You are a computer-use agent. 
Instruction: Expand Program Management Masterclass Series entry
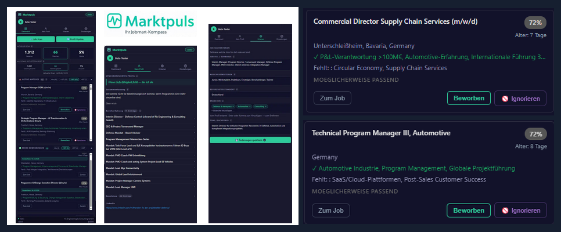[150, 139]
